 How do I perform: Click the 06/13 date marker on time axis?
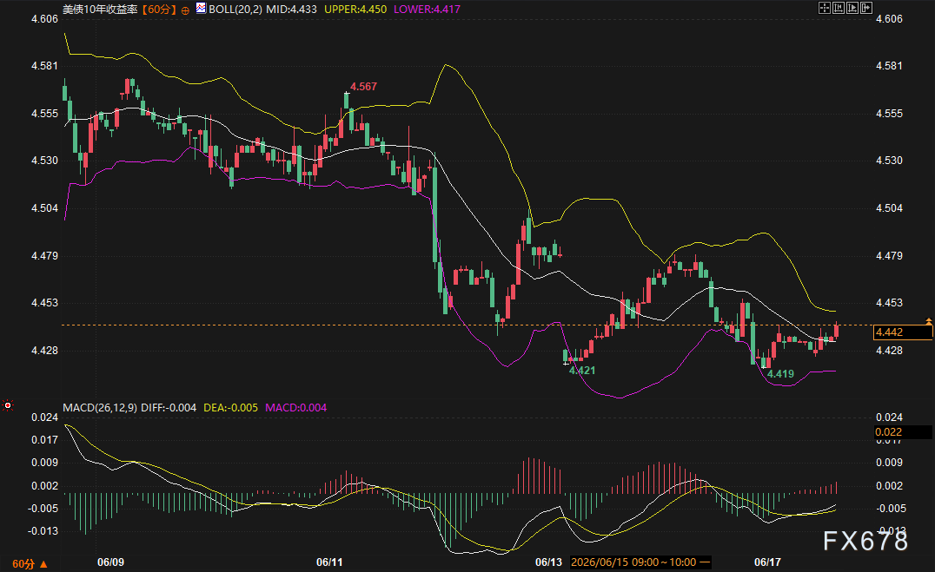pyautogui.click(x=548, y=562)
